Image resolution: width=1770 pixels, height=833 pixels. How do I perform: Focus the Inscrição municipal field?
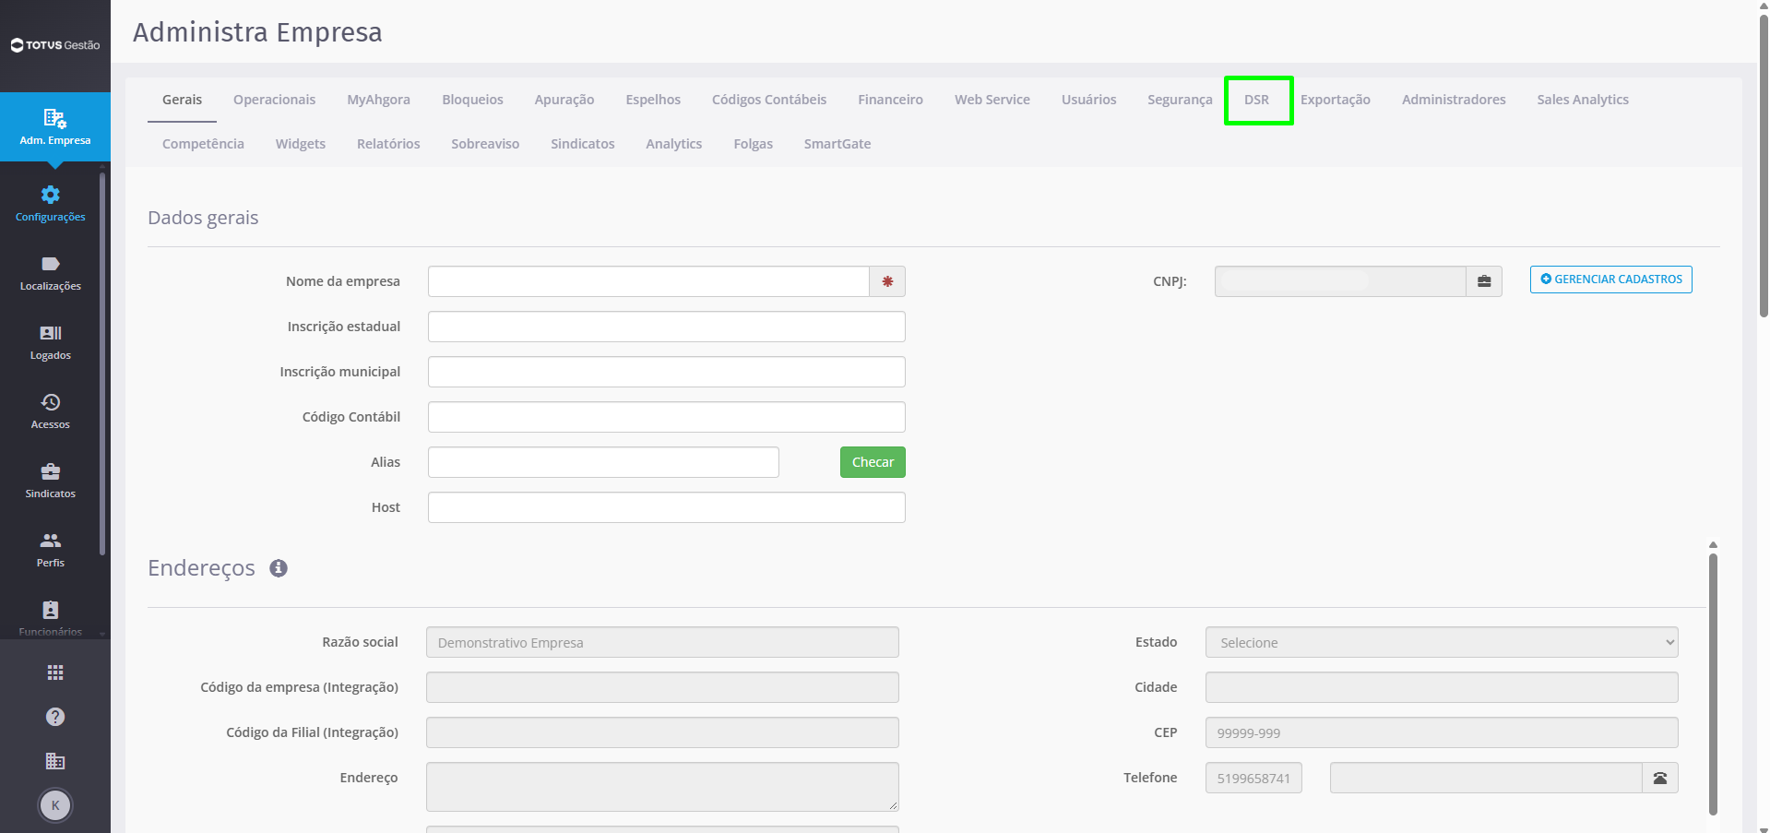tap(667, 372)
